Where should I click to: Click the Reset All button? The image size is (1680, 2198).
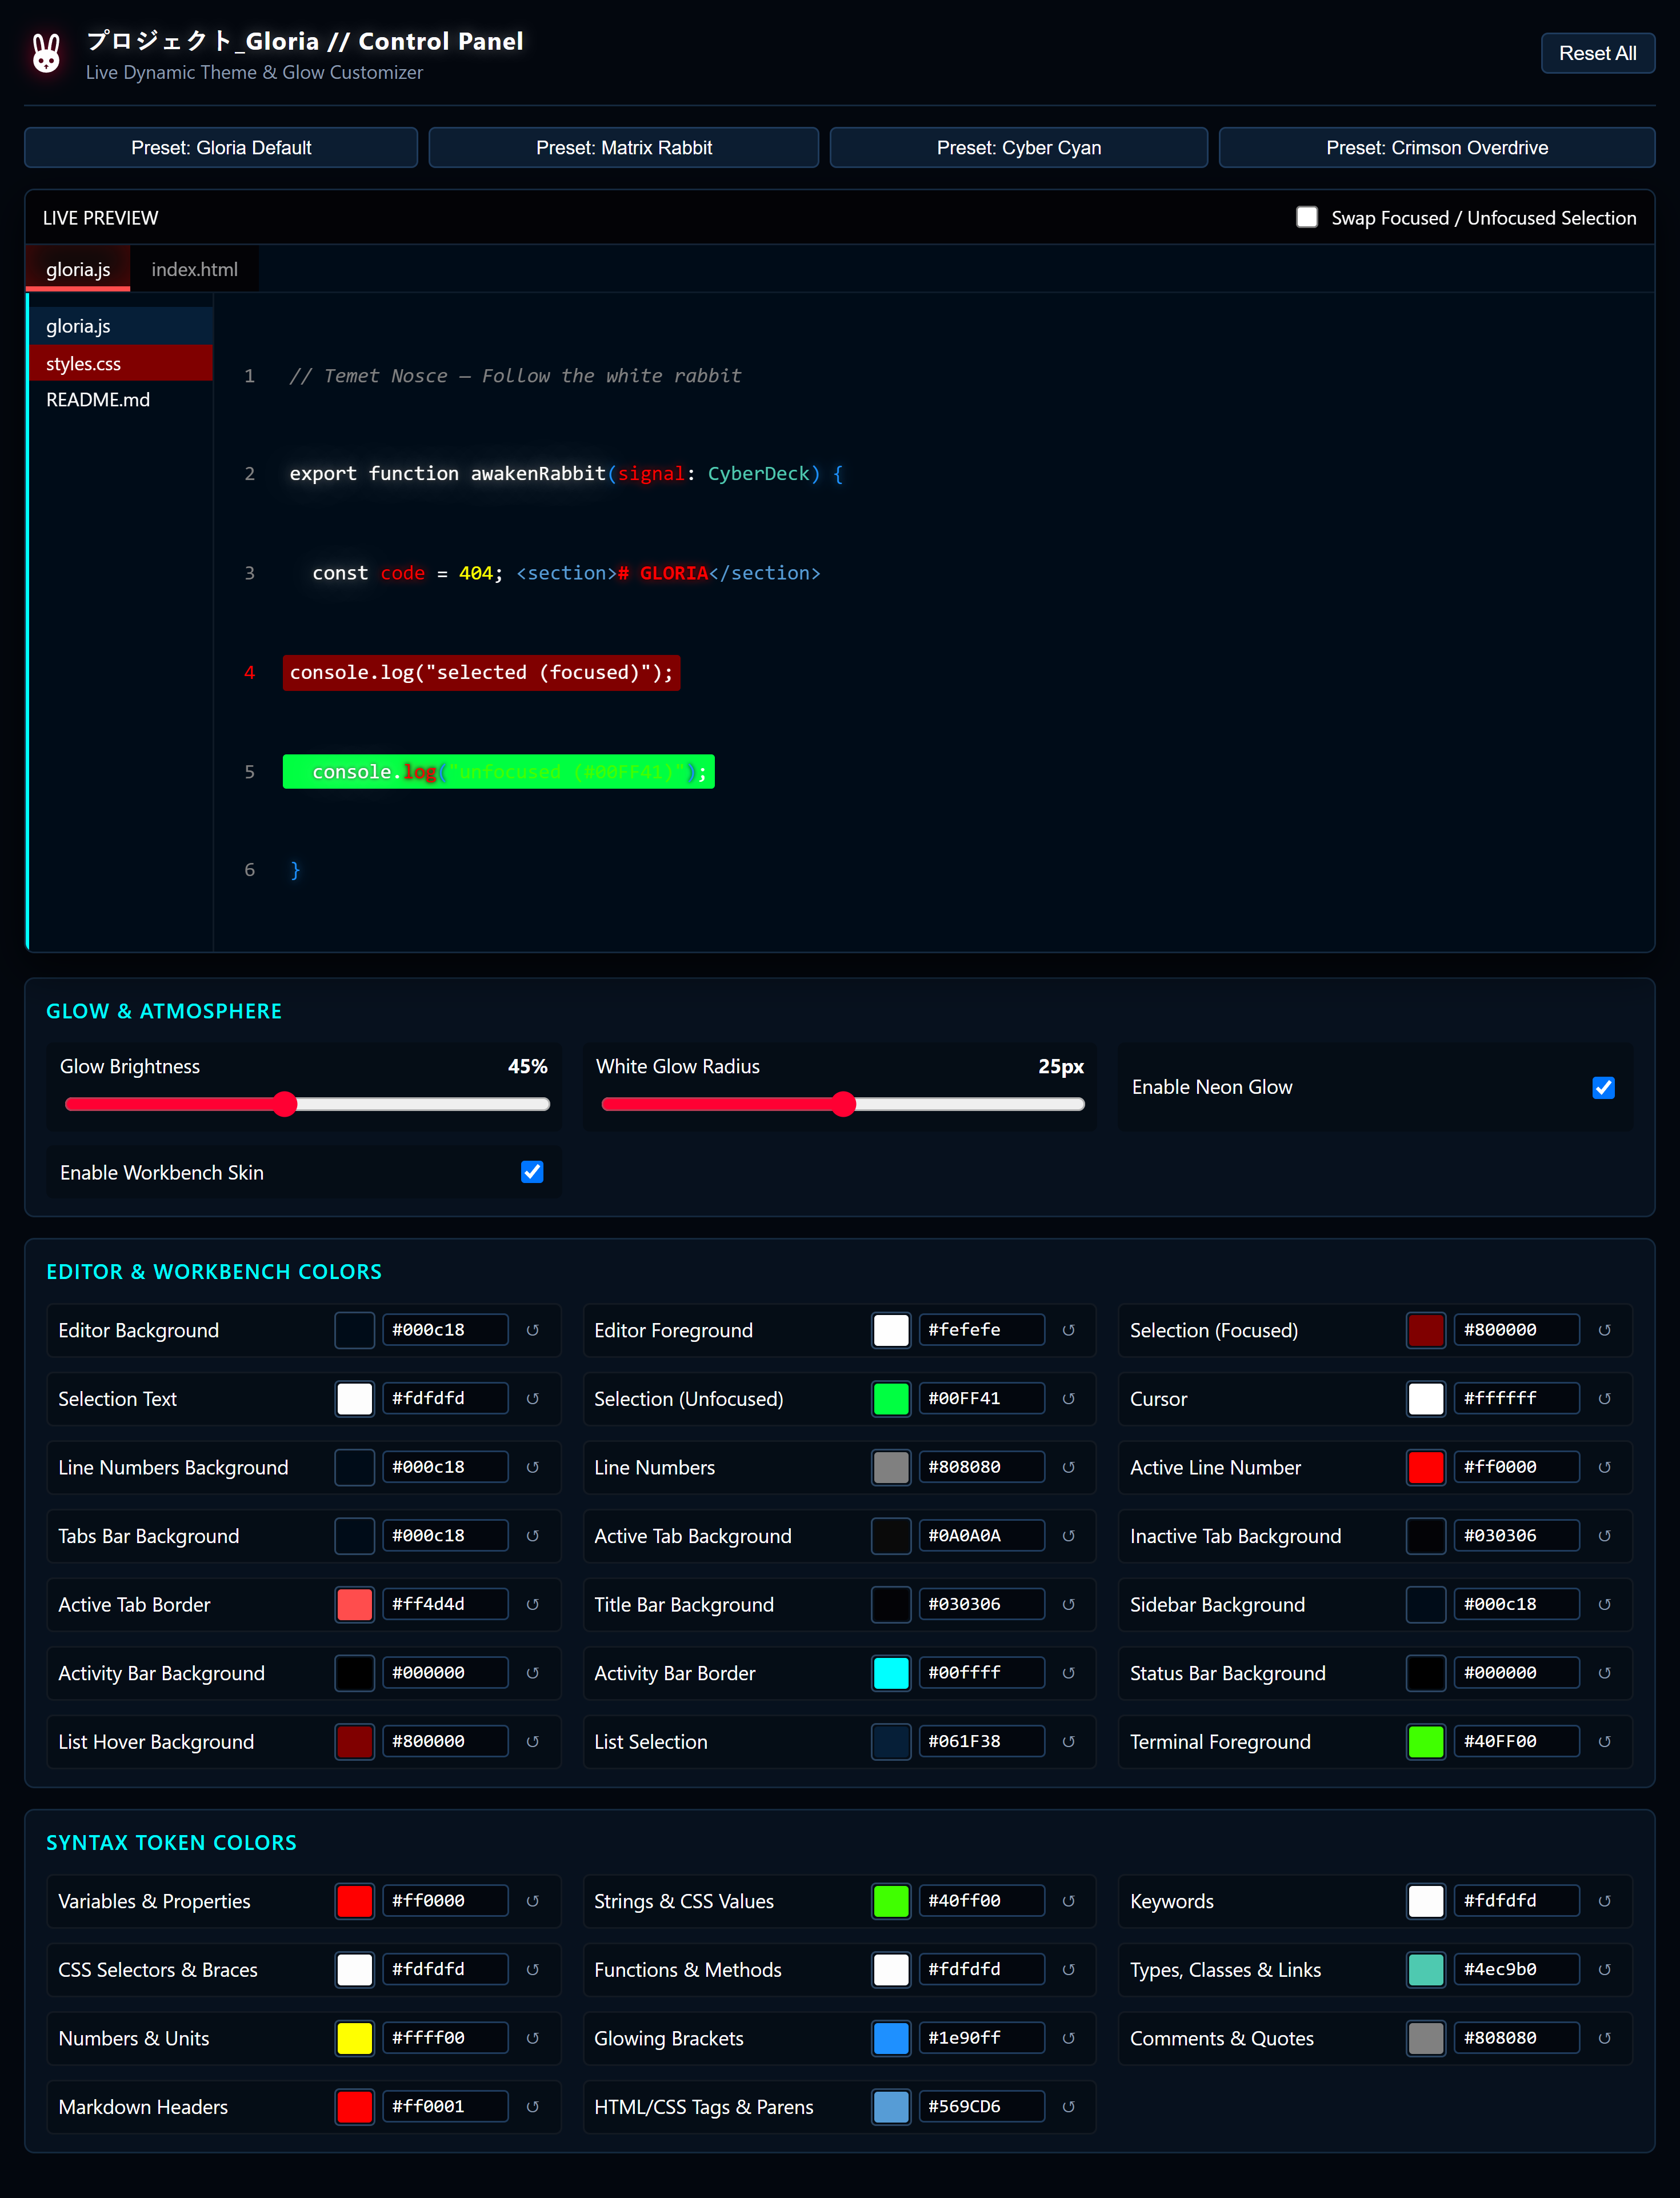pyautogui.click(x=1597, y=54)
